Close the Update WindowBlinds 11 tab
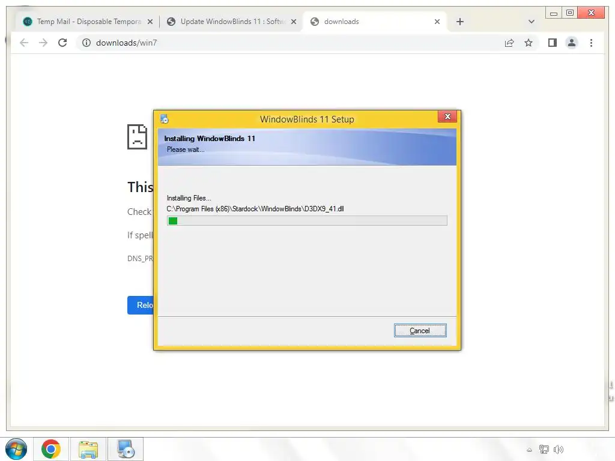Viewport: 615px width, 461px height. point(293,22)
